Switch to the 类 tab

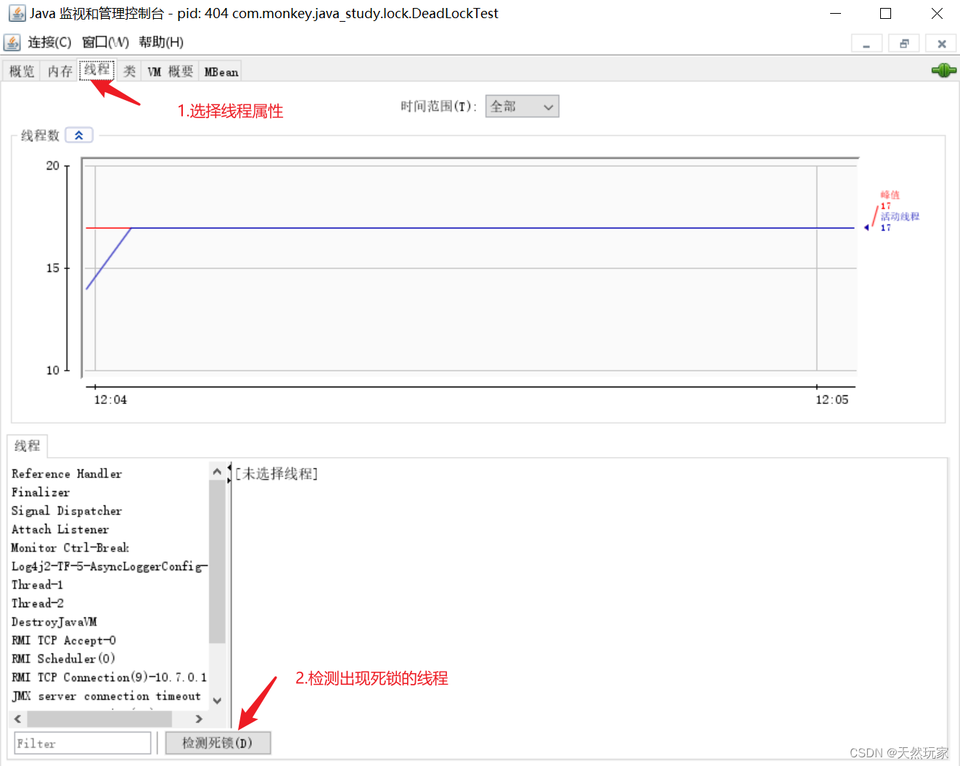tap(129, 71)
